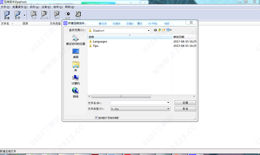The image size is (260, 155).
Task: Click the 2017-08-15 date of Languages row
Action: click(x=185, y=42)
